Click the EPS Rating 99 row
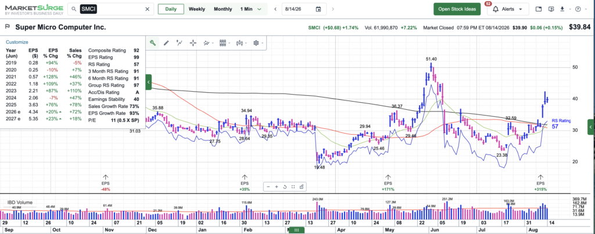Screen dimensions: 595x234 pos(113,57)
